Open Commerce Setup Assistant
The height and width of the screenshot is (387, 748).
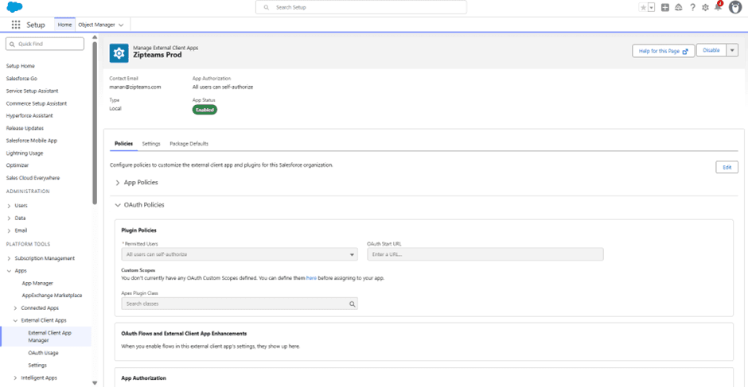37,103
